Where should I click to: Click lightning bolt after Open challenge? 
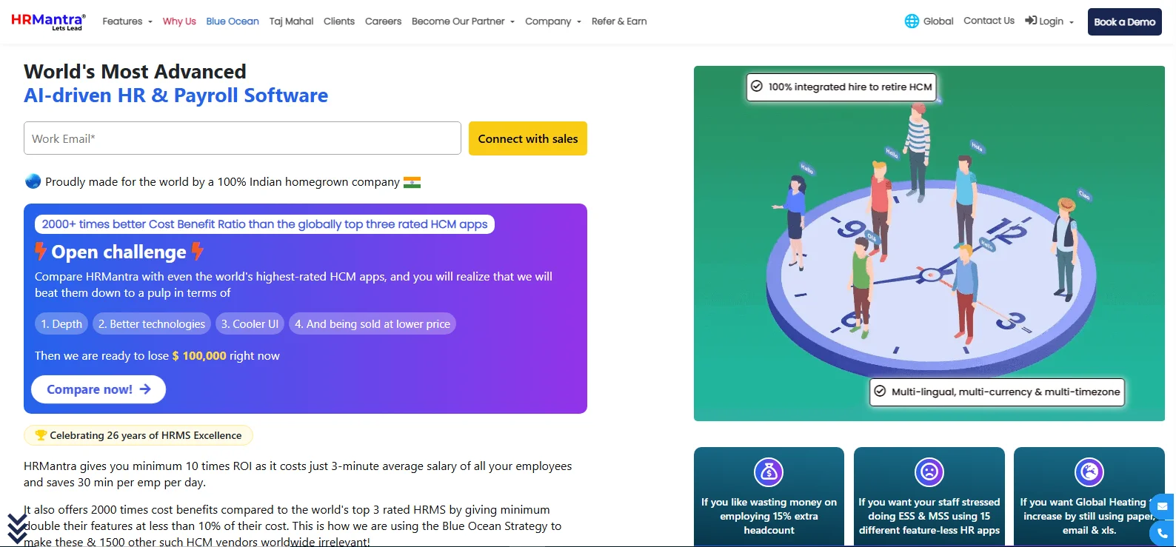[x=197, y=252]
